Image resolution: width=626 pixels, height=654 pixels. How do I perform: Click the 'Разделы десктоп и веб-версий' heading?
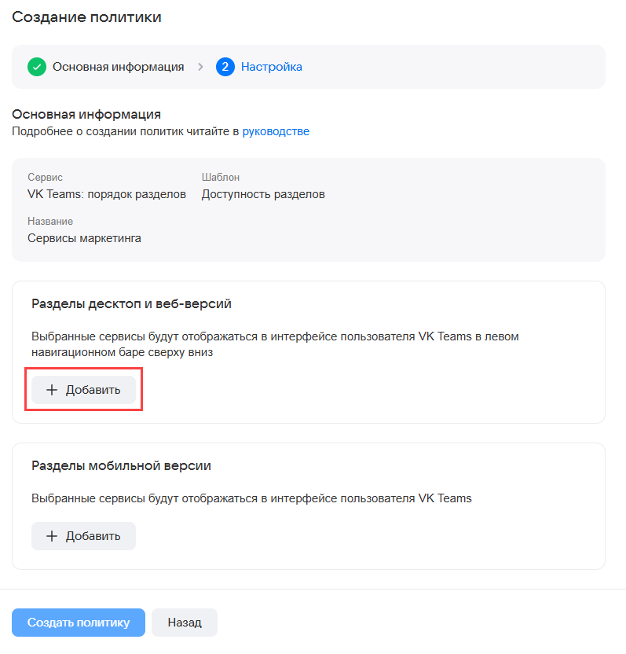pos(131,303)
